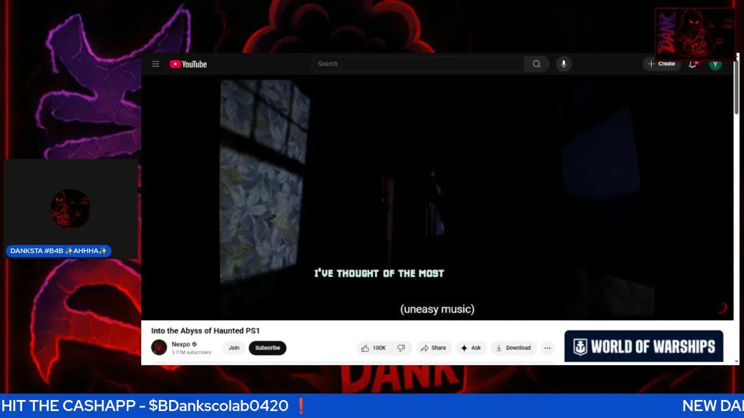Click the '(uneasy music)' caption text
Screen dimensions: 744x418
(437, 309)
